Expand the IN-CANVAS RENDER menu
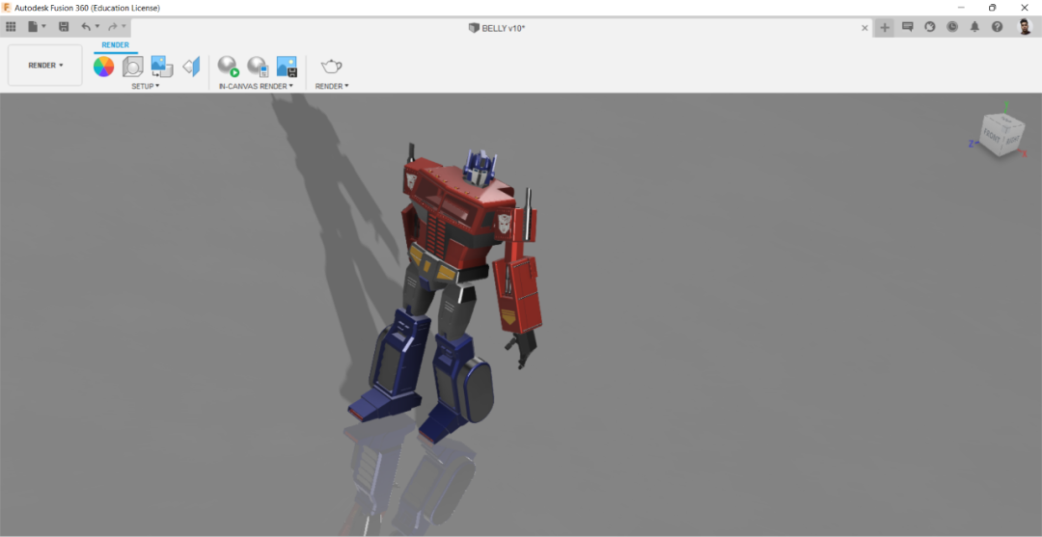 coord(256,87)
